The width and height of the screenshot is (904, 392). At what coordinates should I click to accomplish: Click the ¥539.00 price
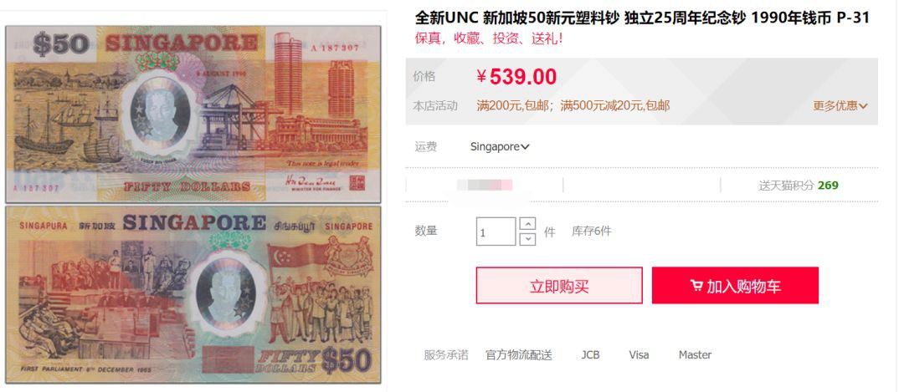[516, 77]
